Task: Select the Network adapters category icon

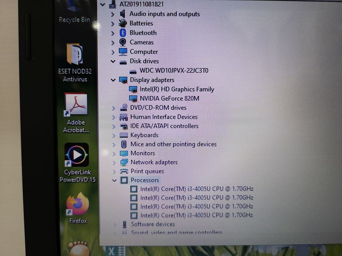Action: tap(124, 162)
